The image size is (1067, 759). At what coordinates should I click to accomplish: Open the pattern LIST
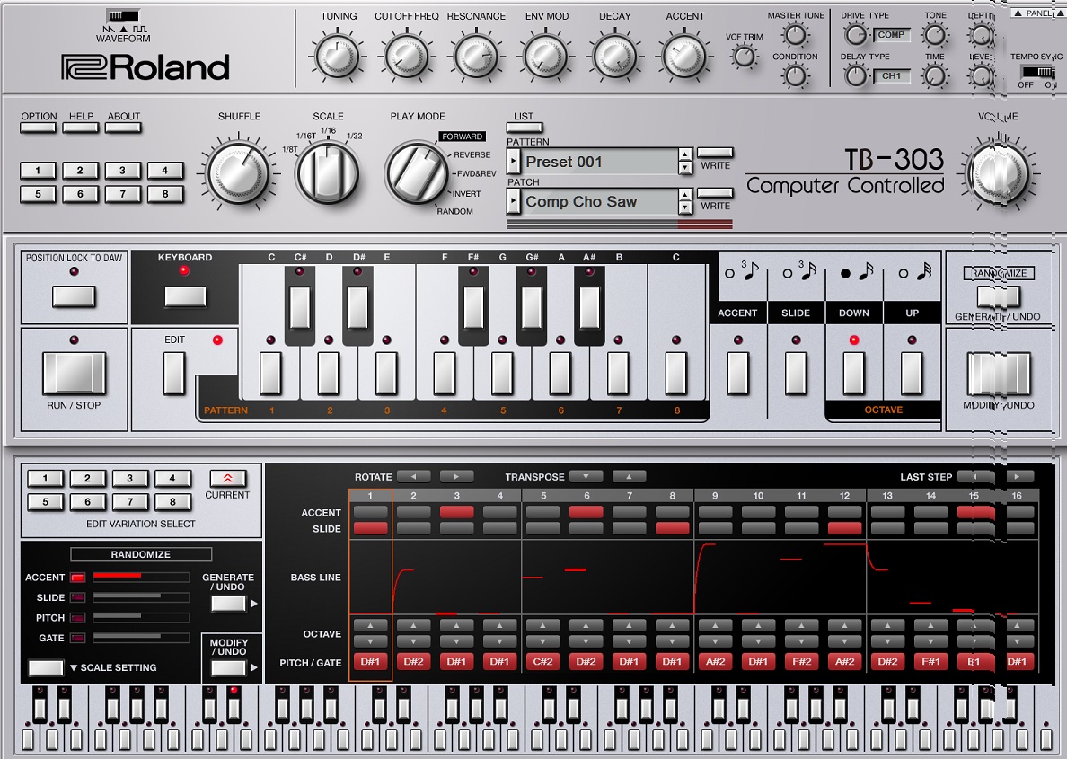pos(525,128)
